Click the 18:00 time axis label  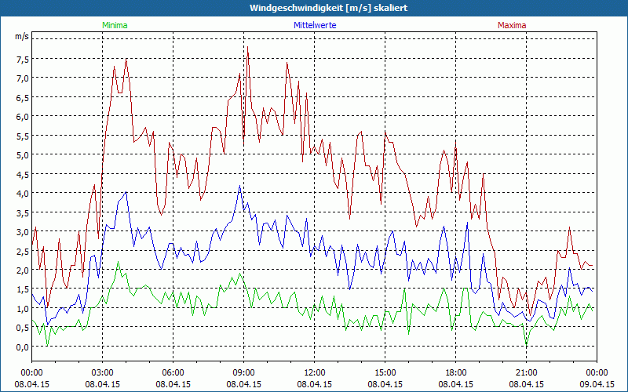456,373
